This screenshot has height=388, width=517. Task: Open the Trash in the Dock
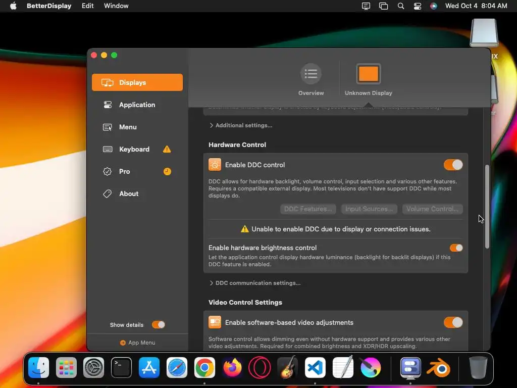[x=478, y=367]
